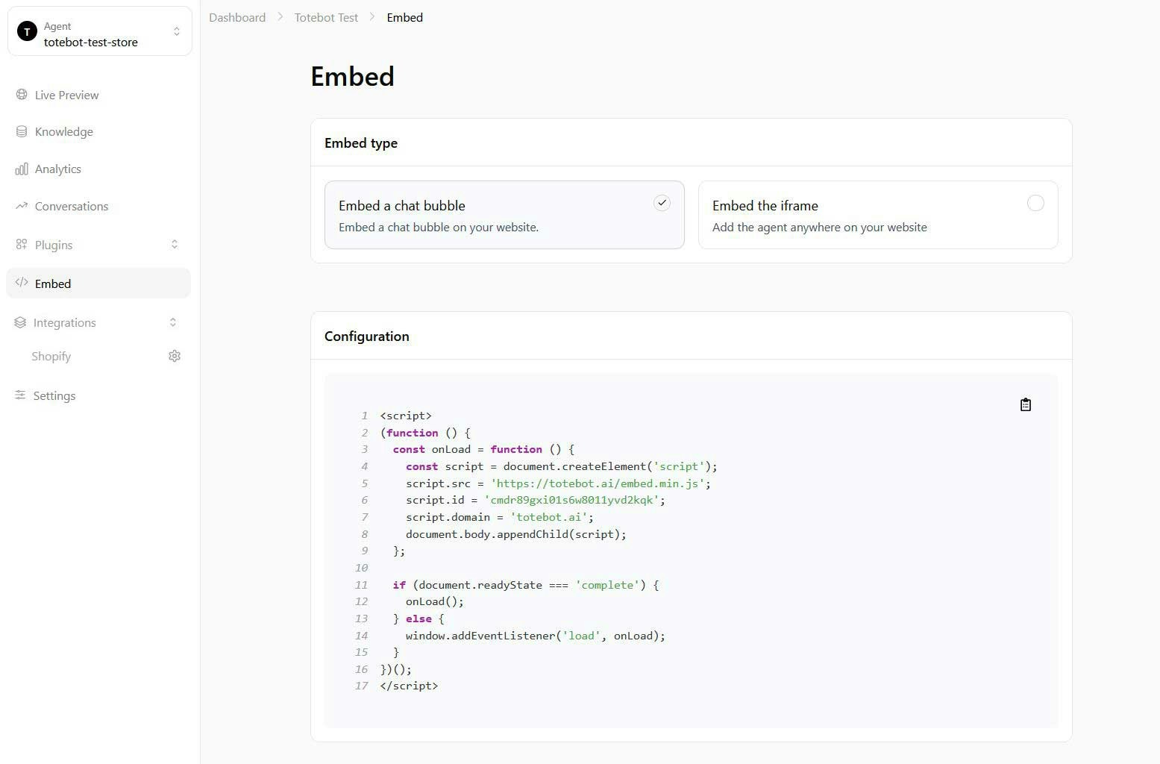Open Shopify settings via the gear icon
This screenshot has width=1160, height=764.
click(175, 356)
